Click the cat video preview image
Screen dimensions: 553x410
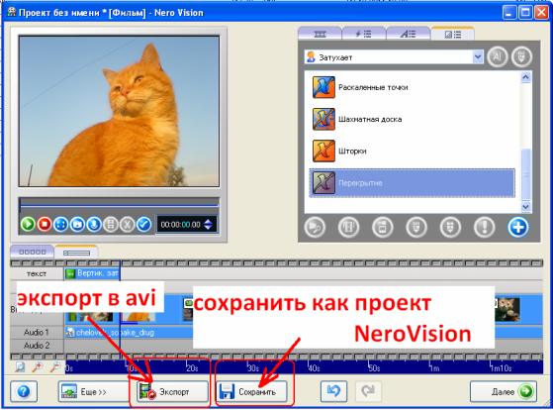click(119, 111)
